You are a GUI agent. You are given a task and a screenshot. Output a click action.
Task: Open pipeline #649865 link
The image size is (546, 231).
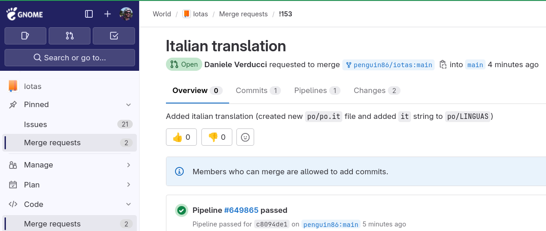pos(241,210)
